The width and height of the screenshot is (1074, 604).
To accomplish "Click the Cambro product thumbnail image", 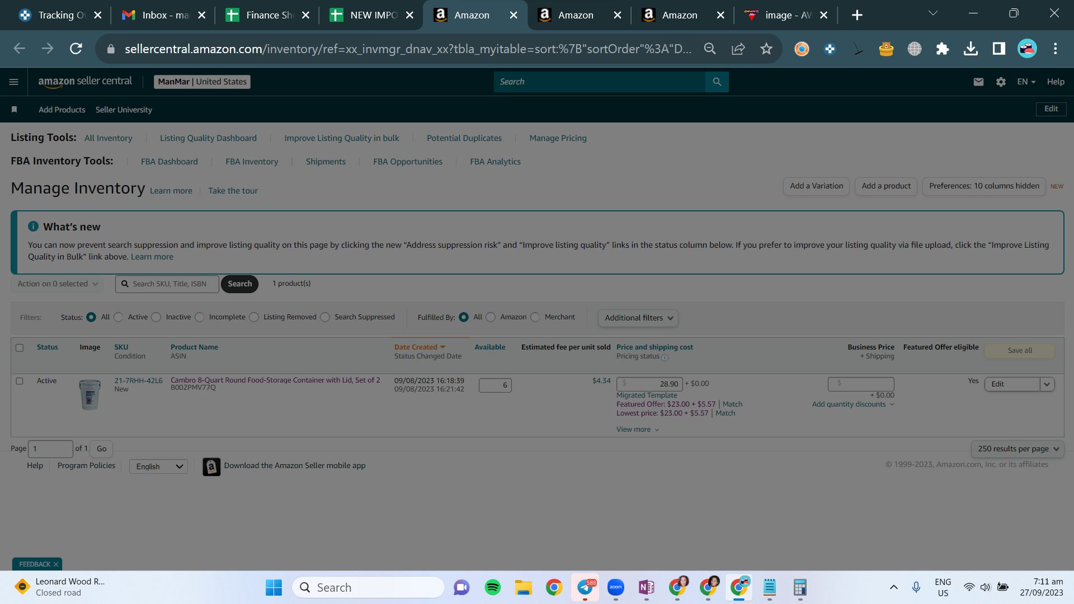I will click(x=89, y=394).
